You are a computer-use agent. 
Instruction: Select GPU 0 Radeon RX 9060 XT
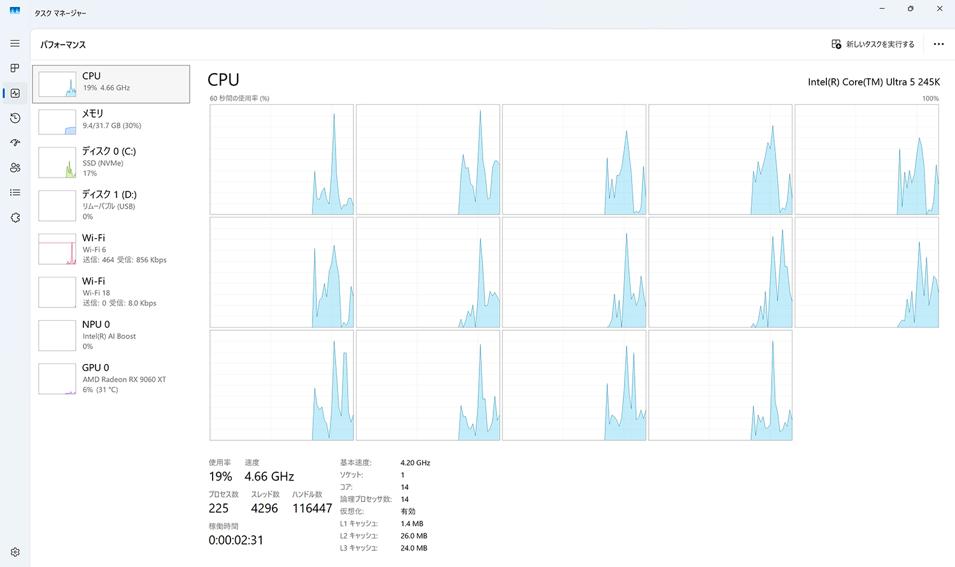pos(111,378)
